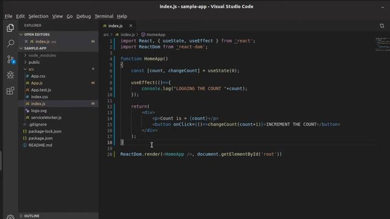The width and height of the screenshot is (390, 219).
Task: Click 'INCREMENT THE COUNT' button text in code
Action: [x=291, y=124]
